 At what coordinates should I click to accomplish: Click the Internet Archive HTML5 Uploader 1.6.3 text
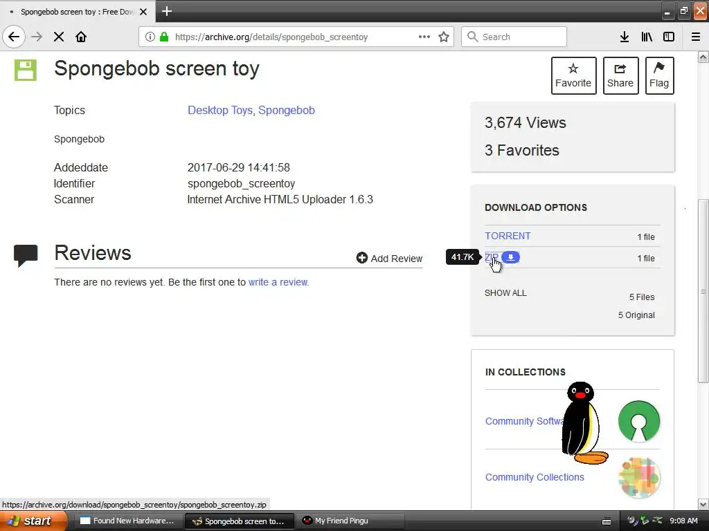pyautogui.click(x=280, y=200)
